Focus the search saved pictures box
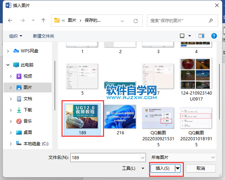Image resolution: width=225 pixels, height=180 pixels. (x=182, y=20)
